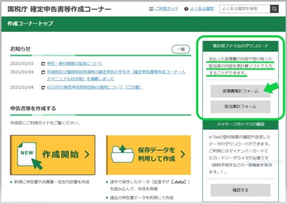Image resolution: width=287 pixels, height=204 pixels.
Task: Click the window icon next to 所得税及び復興特別所得税 notice
Action: click(43, 73)
